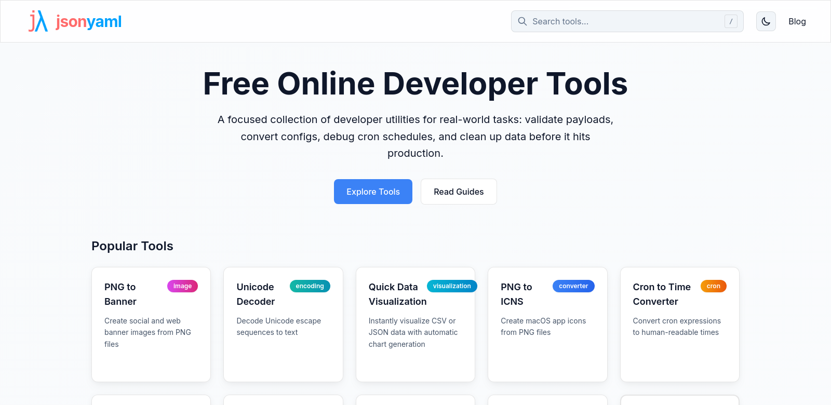The height and width of the screenshot is (405, 831).
Task: Toggle dark mode with moon icon
Action: (766, 21)
